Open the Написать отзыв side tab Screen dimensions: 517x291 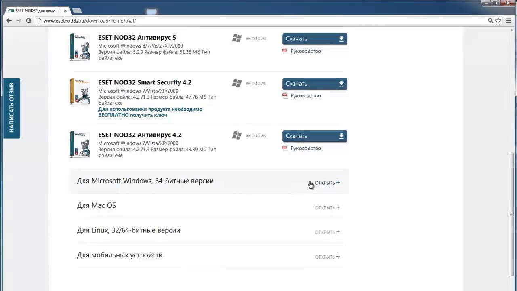(x=12, y=108)
